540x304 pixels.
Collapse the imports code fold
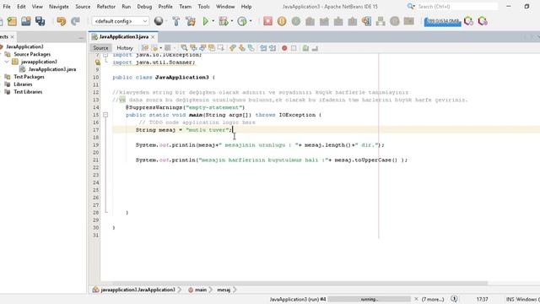105,55
